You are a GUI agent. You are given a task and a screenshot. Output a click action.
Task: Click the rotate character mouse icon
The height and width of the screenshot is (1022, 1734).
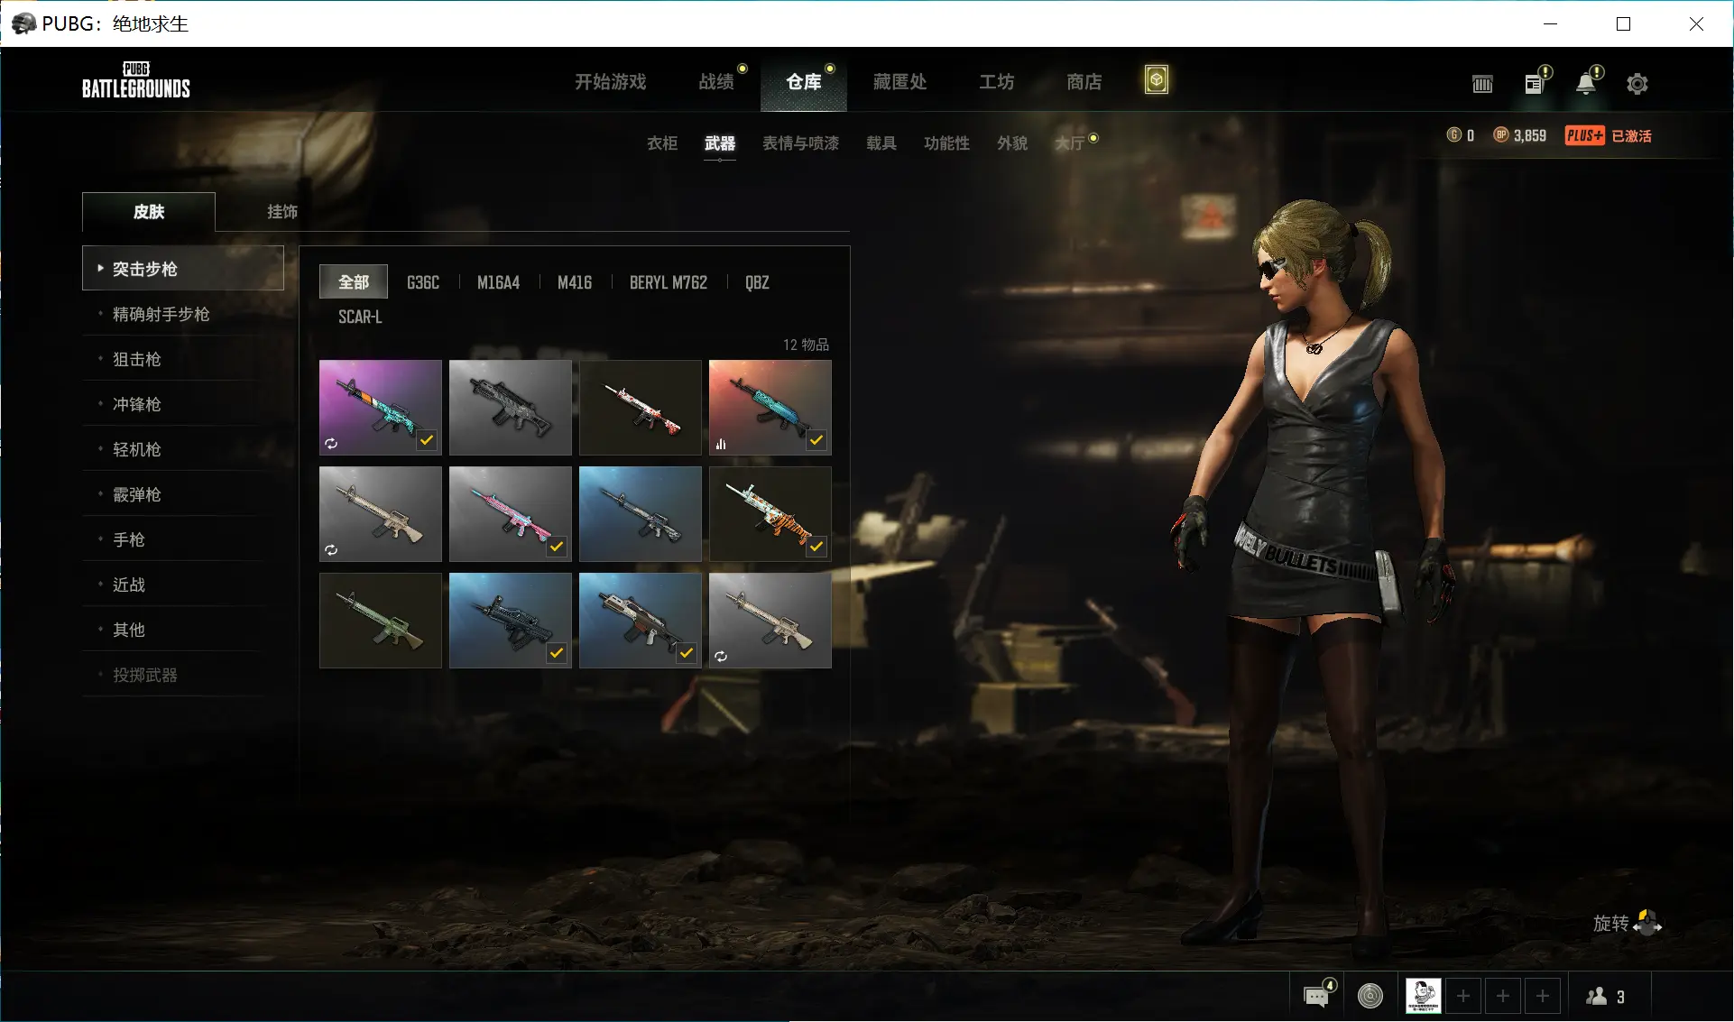coord(1647,923)
